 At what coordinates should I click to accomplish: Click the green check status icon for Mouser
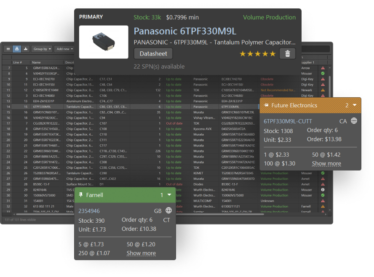coord(323,73)
